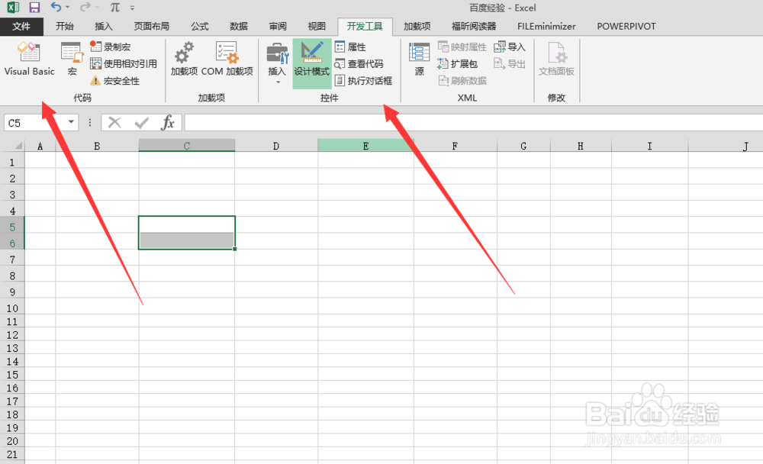Open the Macros (宏) dialog
Image resolution: width=763 pixels, height=464 pixels.
72,59
